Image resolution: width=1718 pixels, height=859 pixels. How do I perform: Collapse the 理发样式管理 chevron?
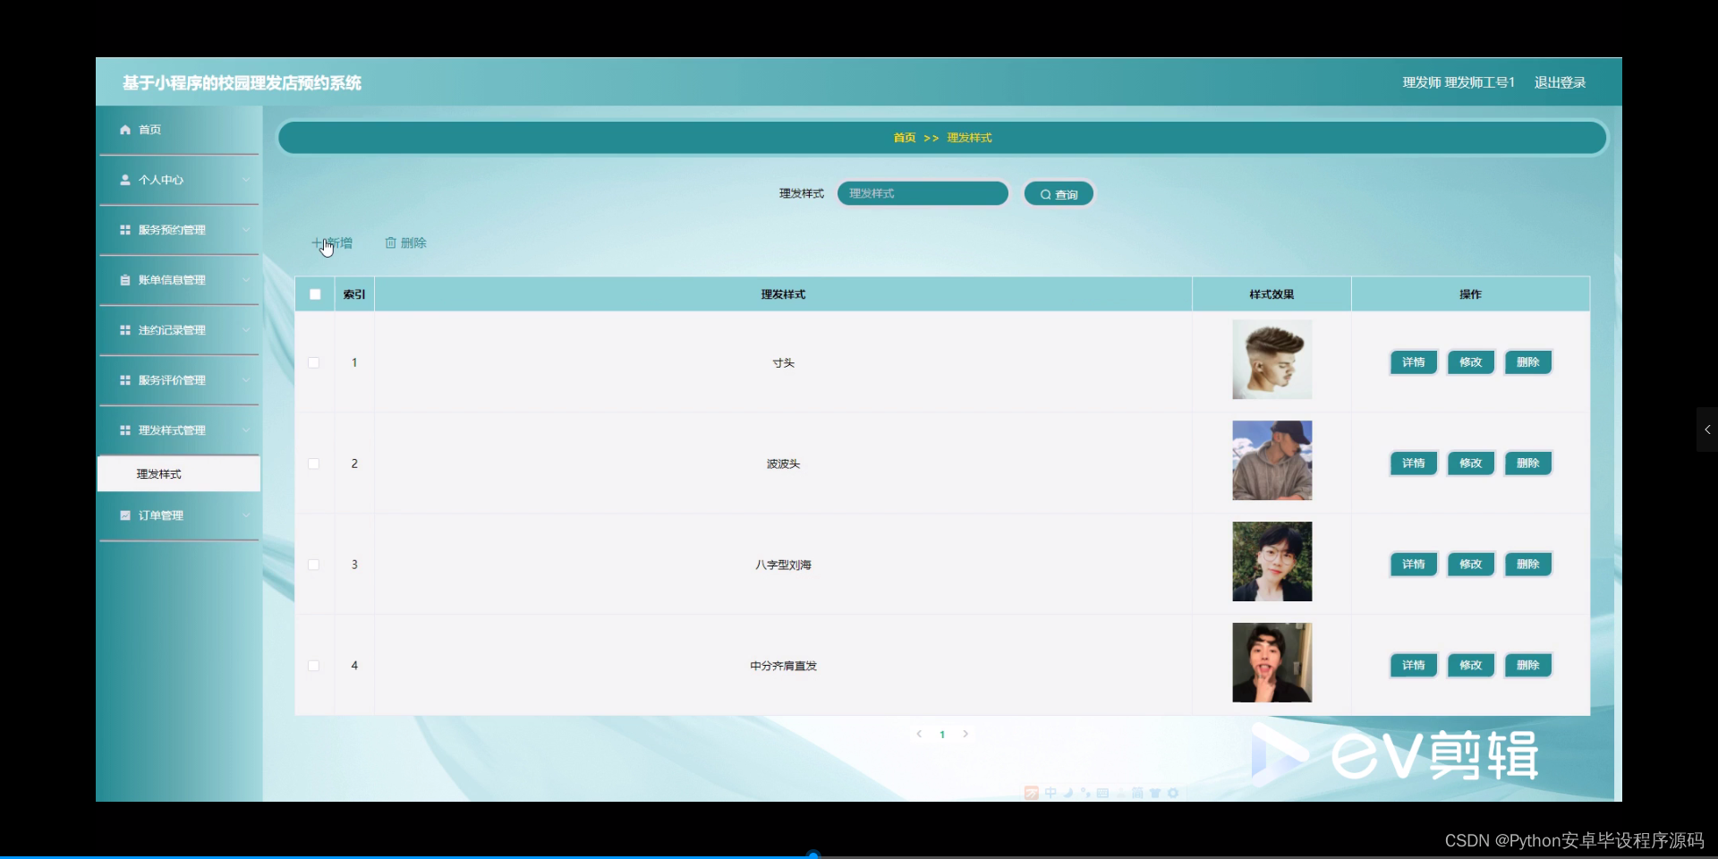click(x=246, y=430)
